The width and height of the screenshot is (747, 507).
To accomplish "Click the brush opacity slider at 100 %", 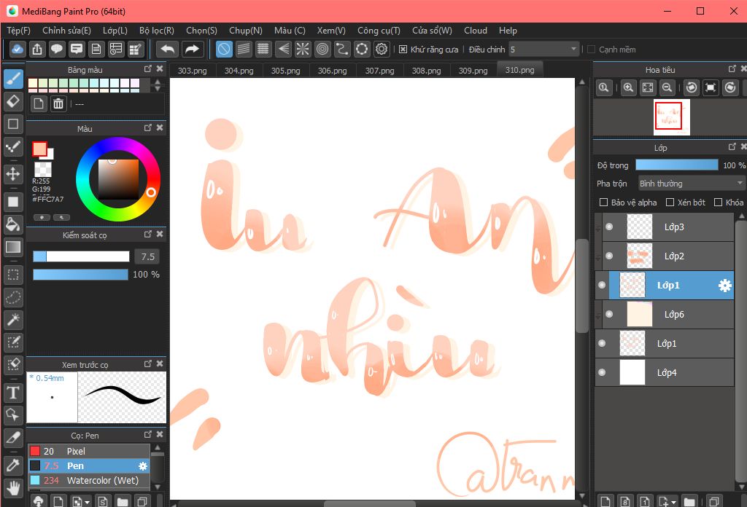I will pos(80,275).
